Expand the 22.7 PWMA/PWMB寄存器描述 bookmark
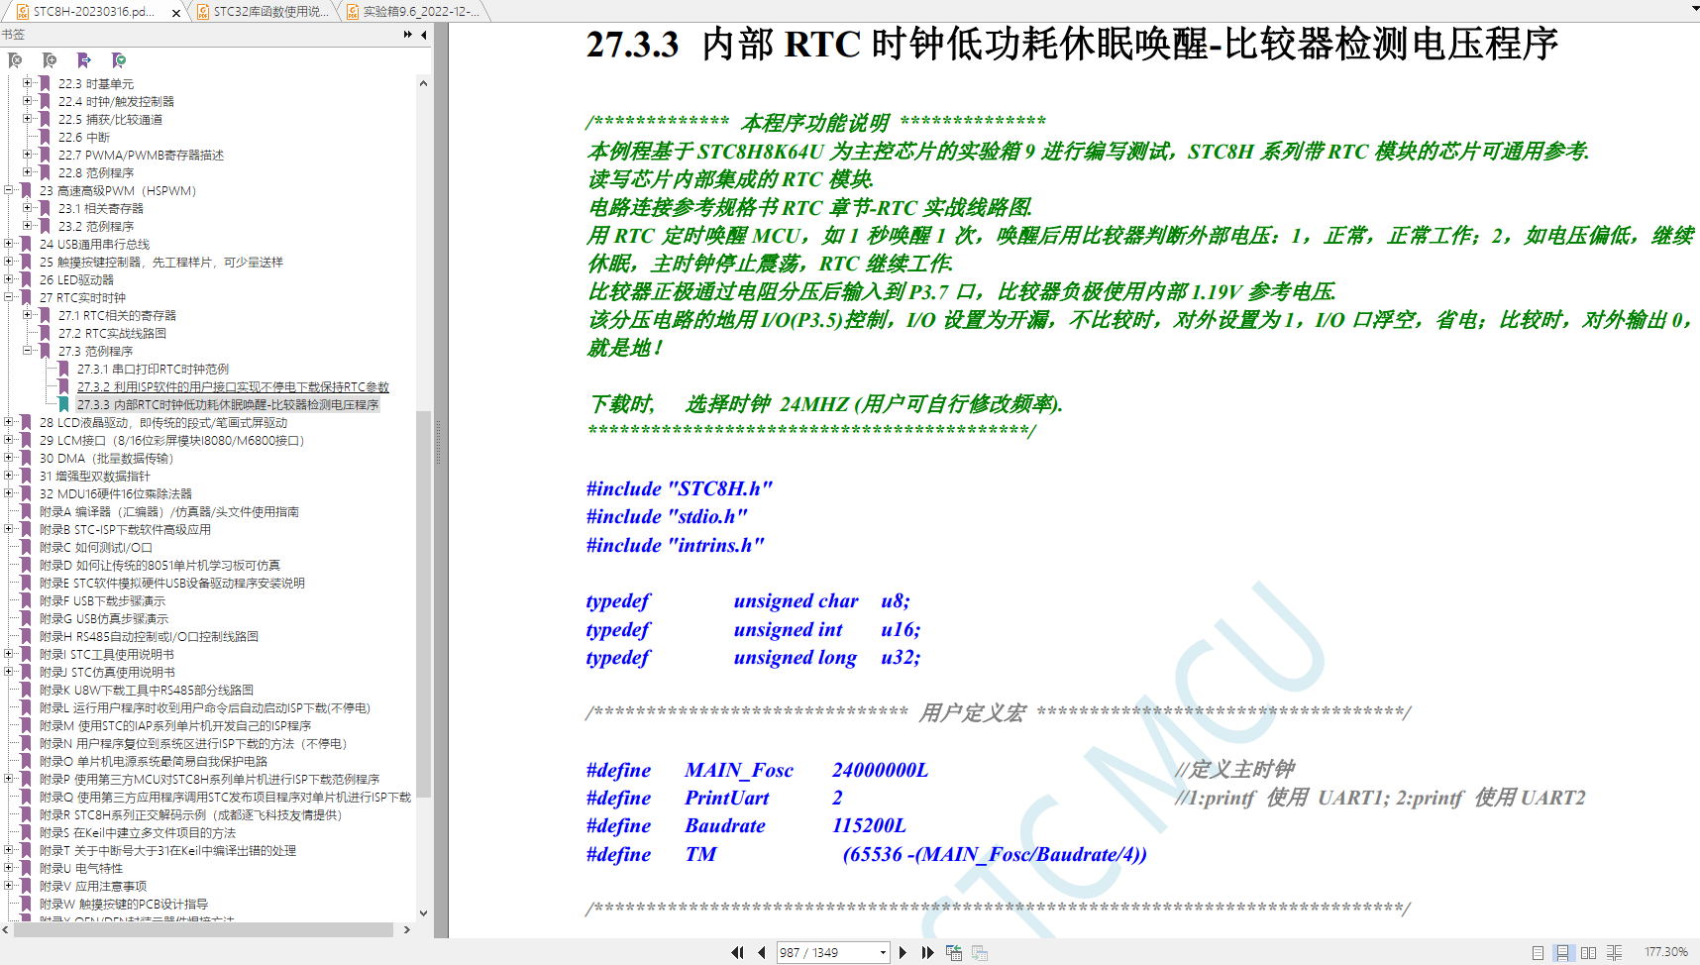The image size is (1700, 965). (x=28, y=155)
